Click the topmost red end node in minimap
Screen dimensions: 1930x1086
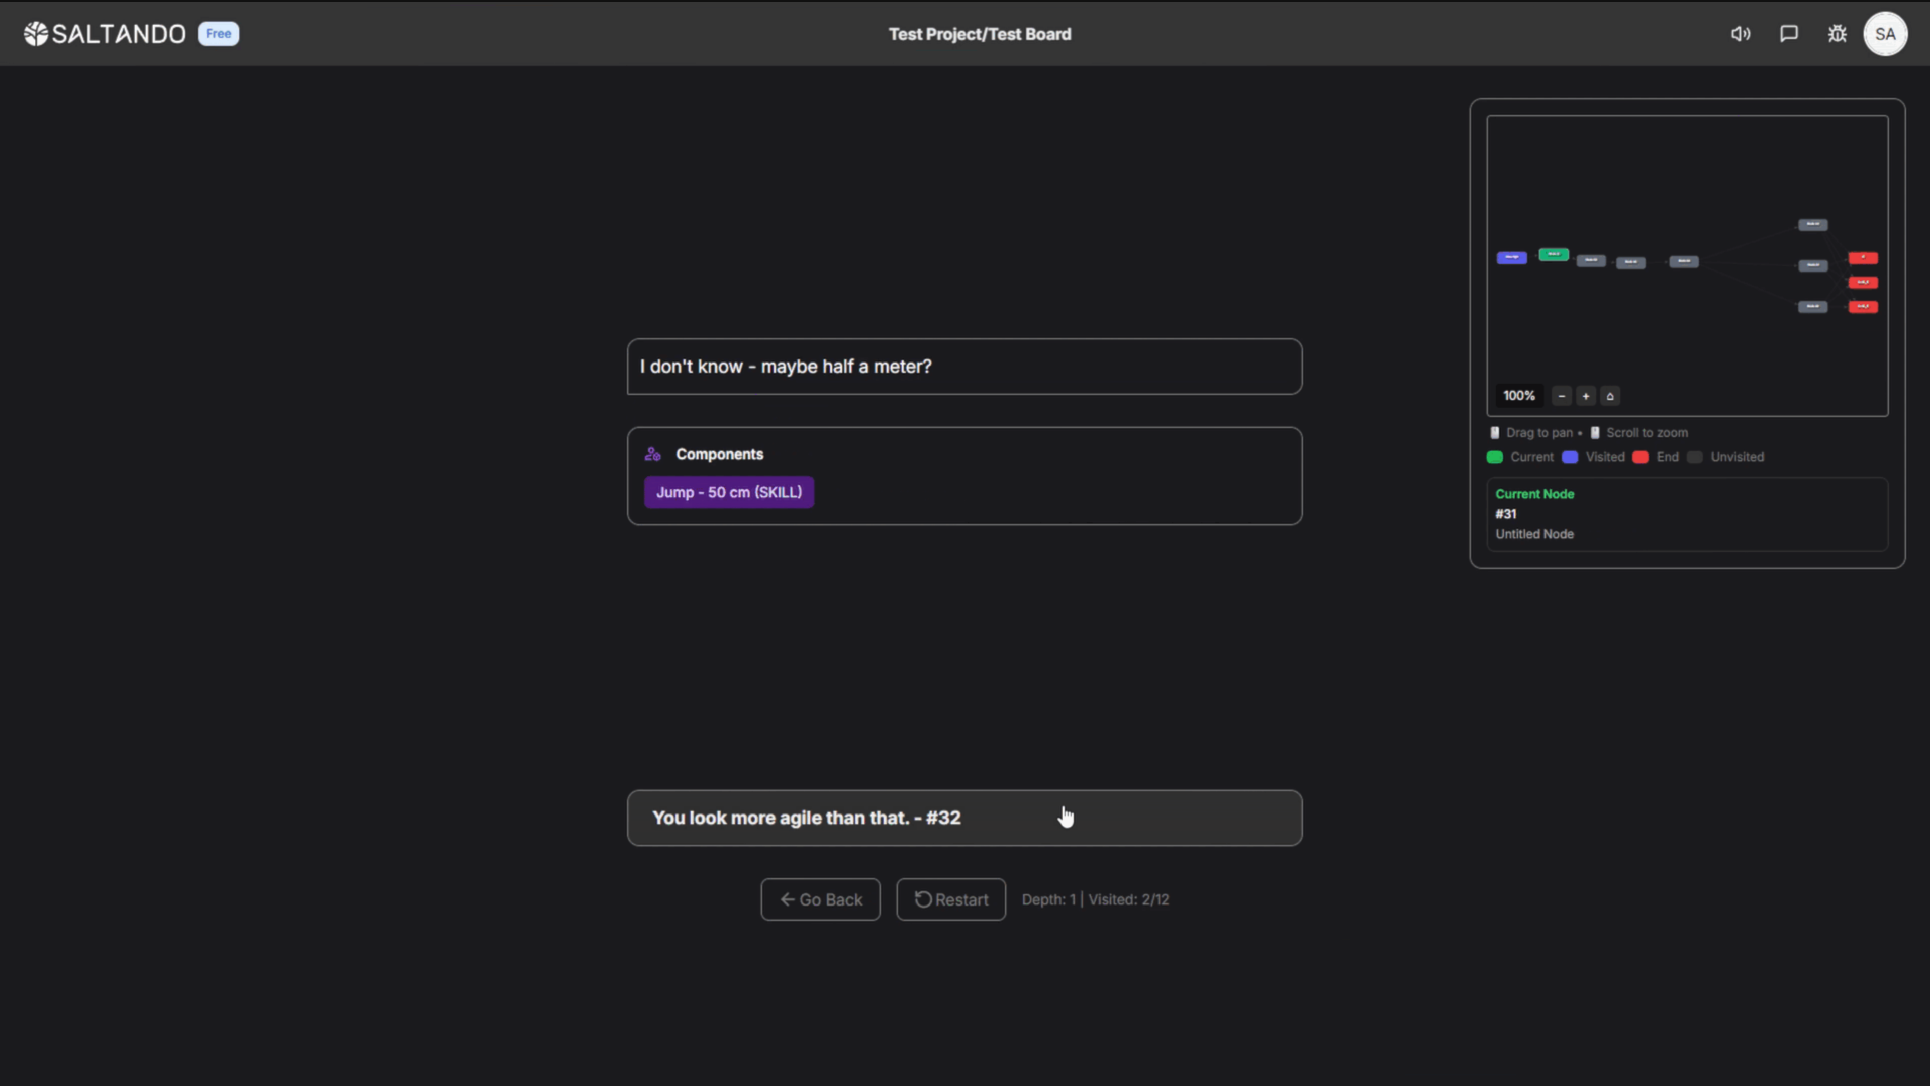tap(1863, 258)
